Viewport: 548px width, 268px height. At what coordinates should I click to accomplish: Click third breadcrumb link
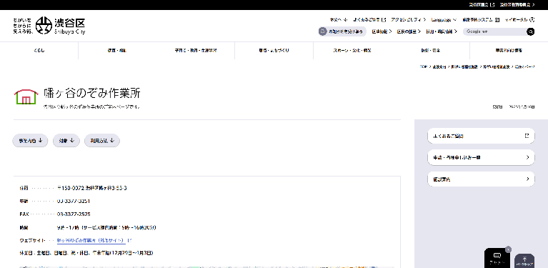coord(464,66)
